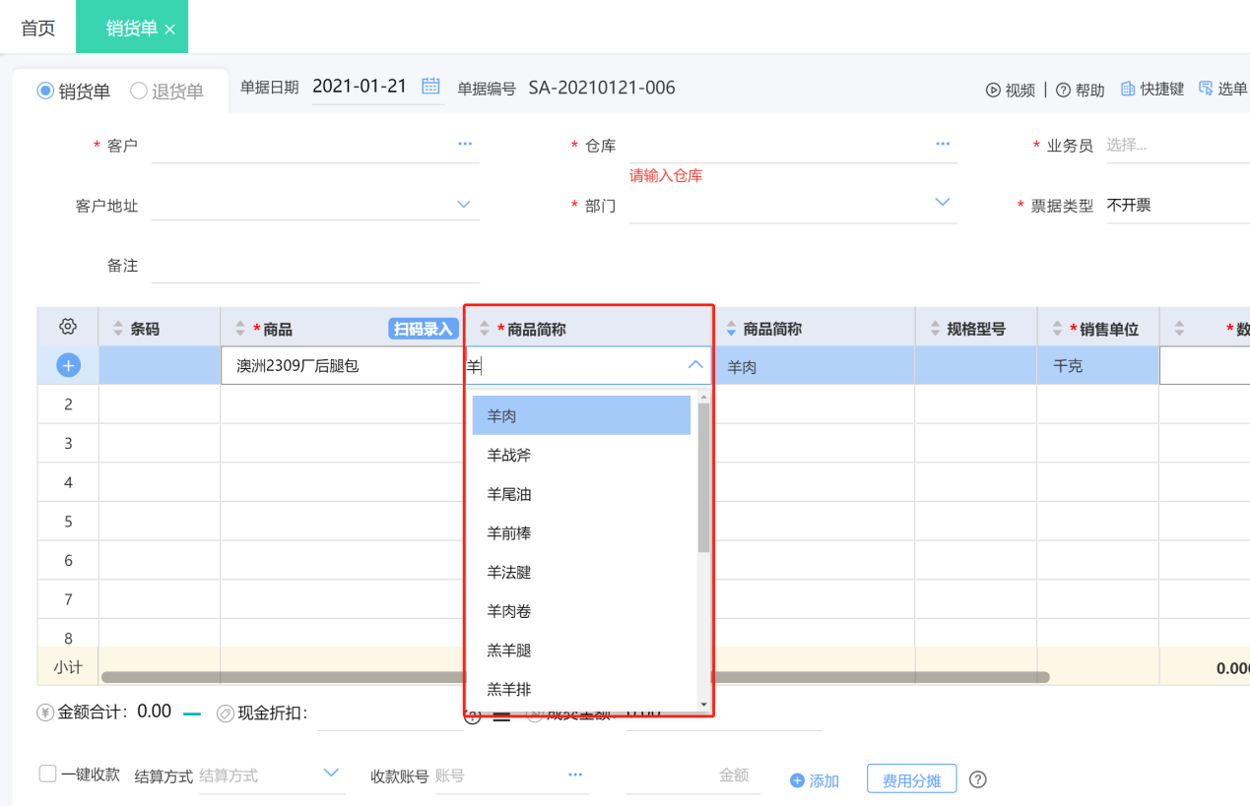
Task: Click the 规格型号 column header
Action: tap(976, 329)
